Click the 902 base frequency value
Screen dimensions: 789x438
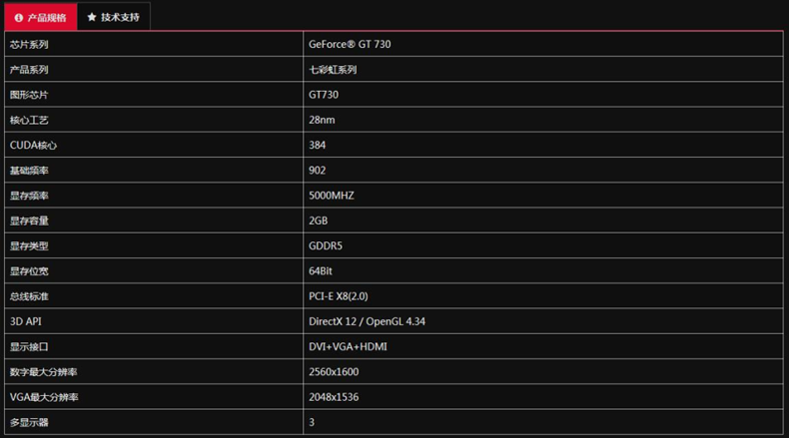click(x=317, y=171)
